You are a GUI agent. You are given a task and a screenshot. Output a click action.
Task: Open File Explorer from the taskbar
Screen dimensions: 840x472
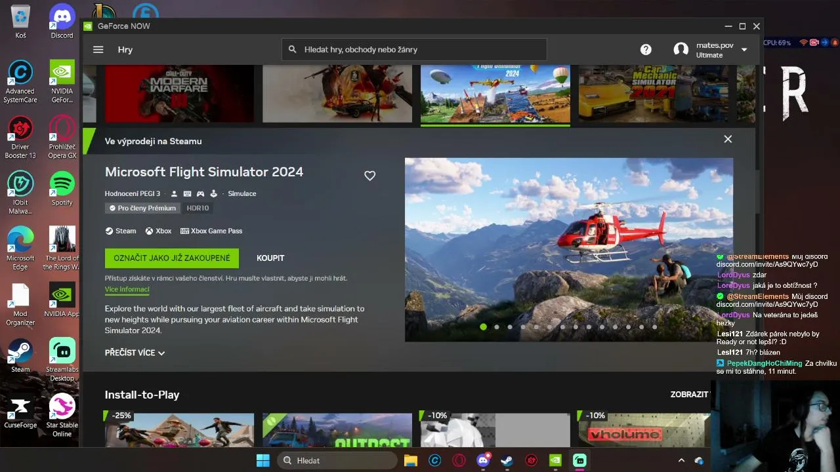tap(411, 460)
